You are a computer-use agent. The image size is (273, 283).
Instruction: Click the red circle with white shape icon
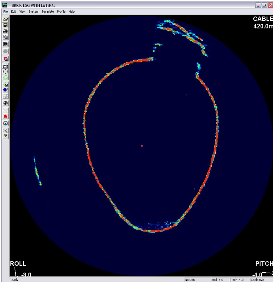pyautogui.click(x=6, y=116)
